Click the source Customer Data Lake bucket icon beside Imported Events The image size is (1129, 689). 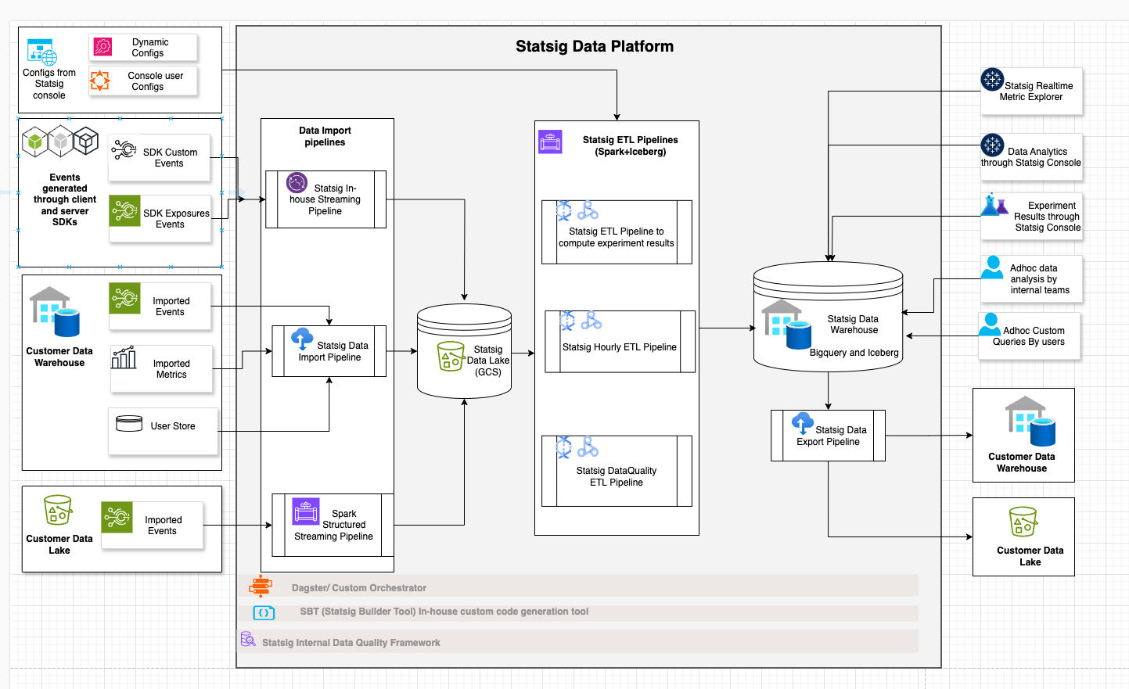click(58, 510)
